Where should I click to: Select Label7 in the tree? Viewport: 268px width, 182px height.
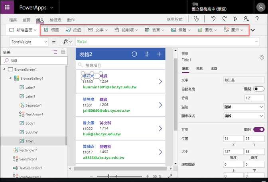(x=30, y=87)
